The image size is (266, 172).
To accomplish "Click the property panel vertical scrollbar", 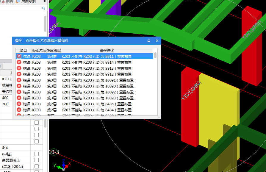I will [45, 123].
